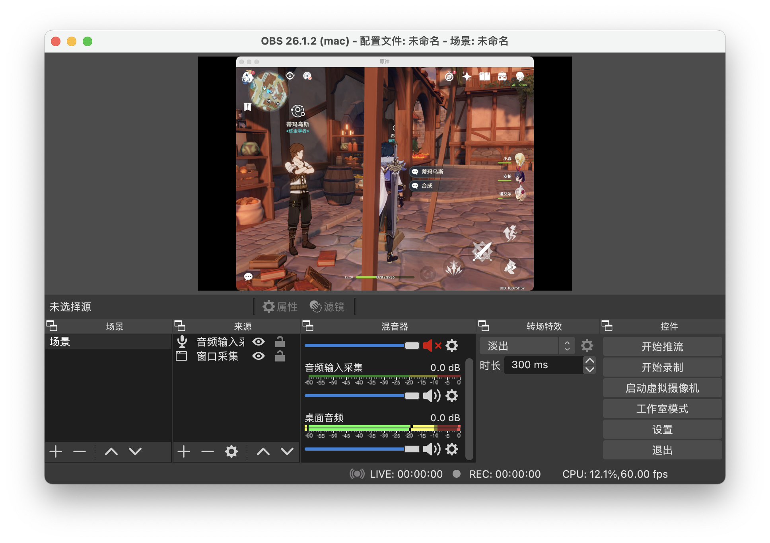Viewport: 770px width, 543px height.
Task: Pop out the 转场特效 dock panel icon
Action: point(484,326)
